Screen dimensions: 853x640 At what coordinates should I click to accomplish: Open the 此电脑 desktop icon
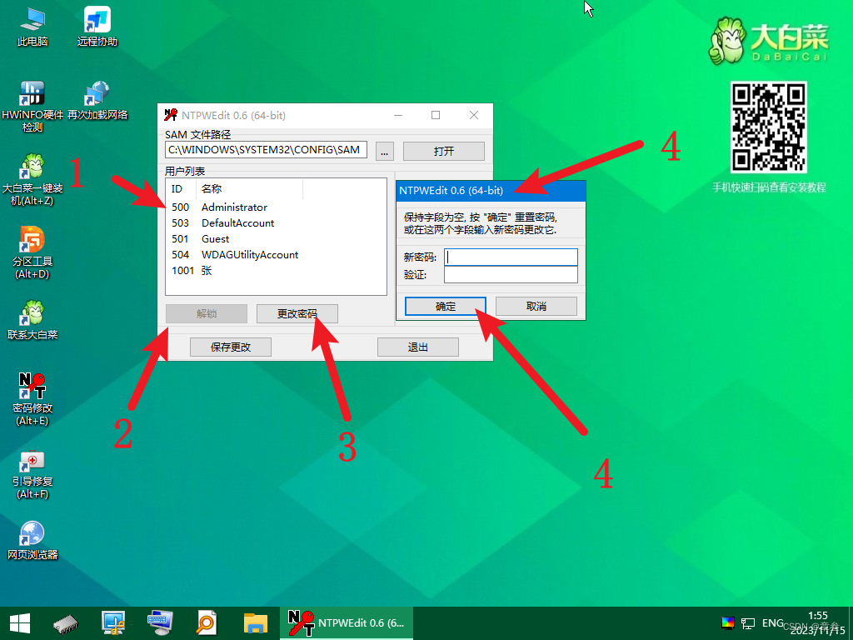point(32,27)
